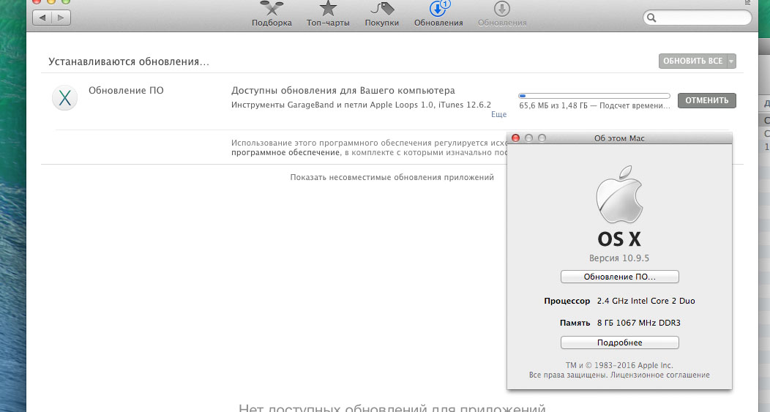Go forward with the right arrow button
This screenshot has height=412, width=770.
pos(61,18)
